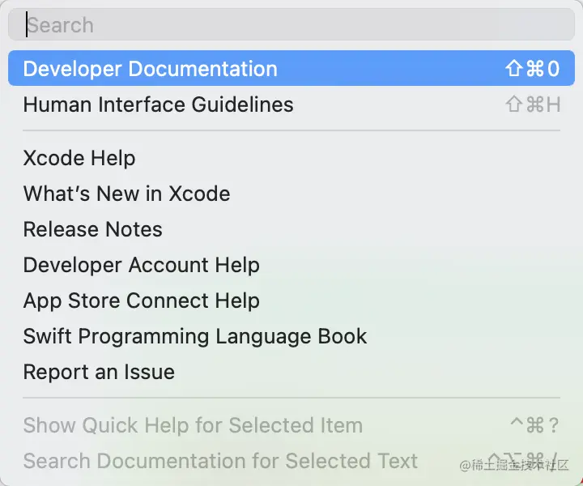Viewport: 583px width, 486px height.
Task: Select App Store Connect Help
Action: (291, 301)
